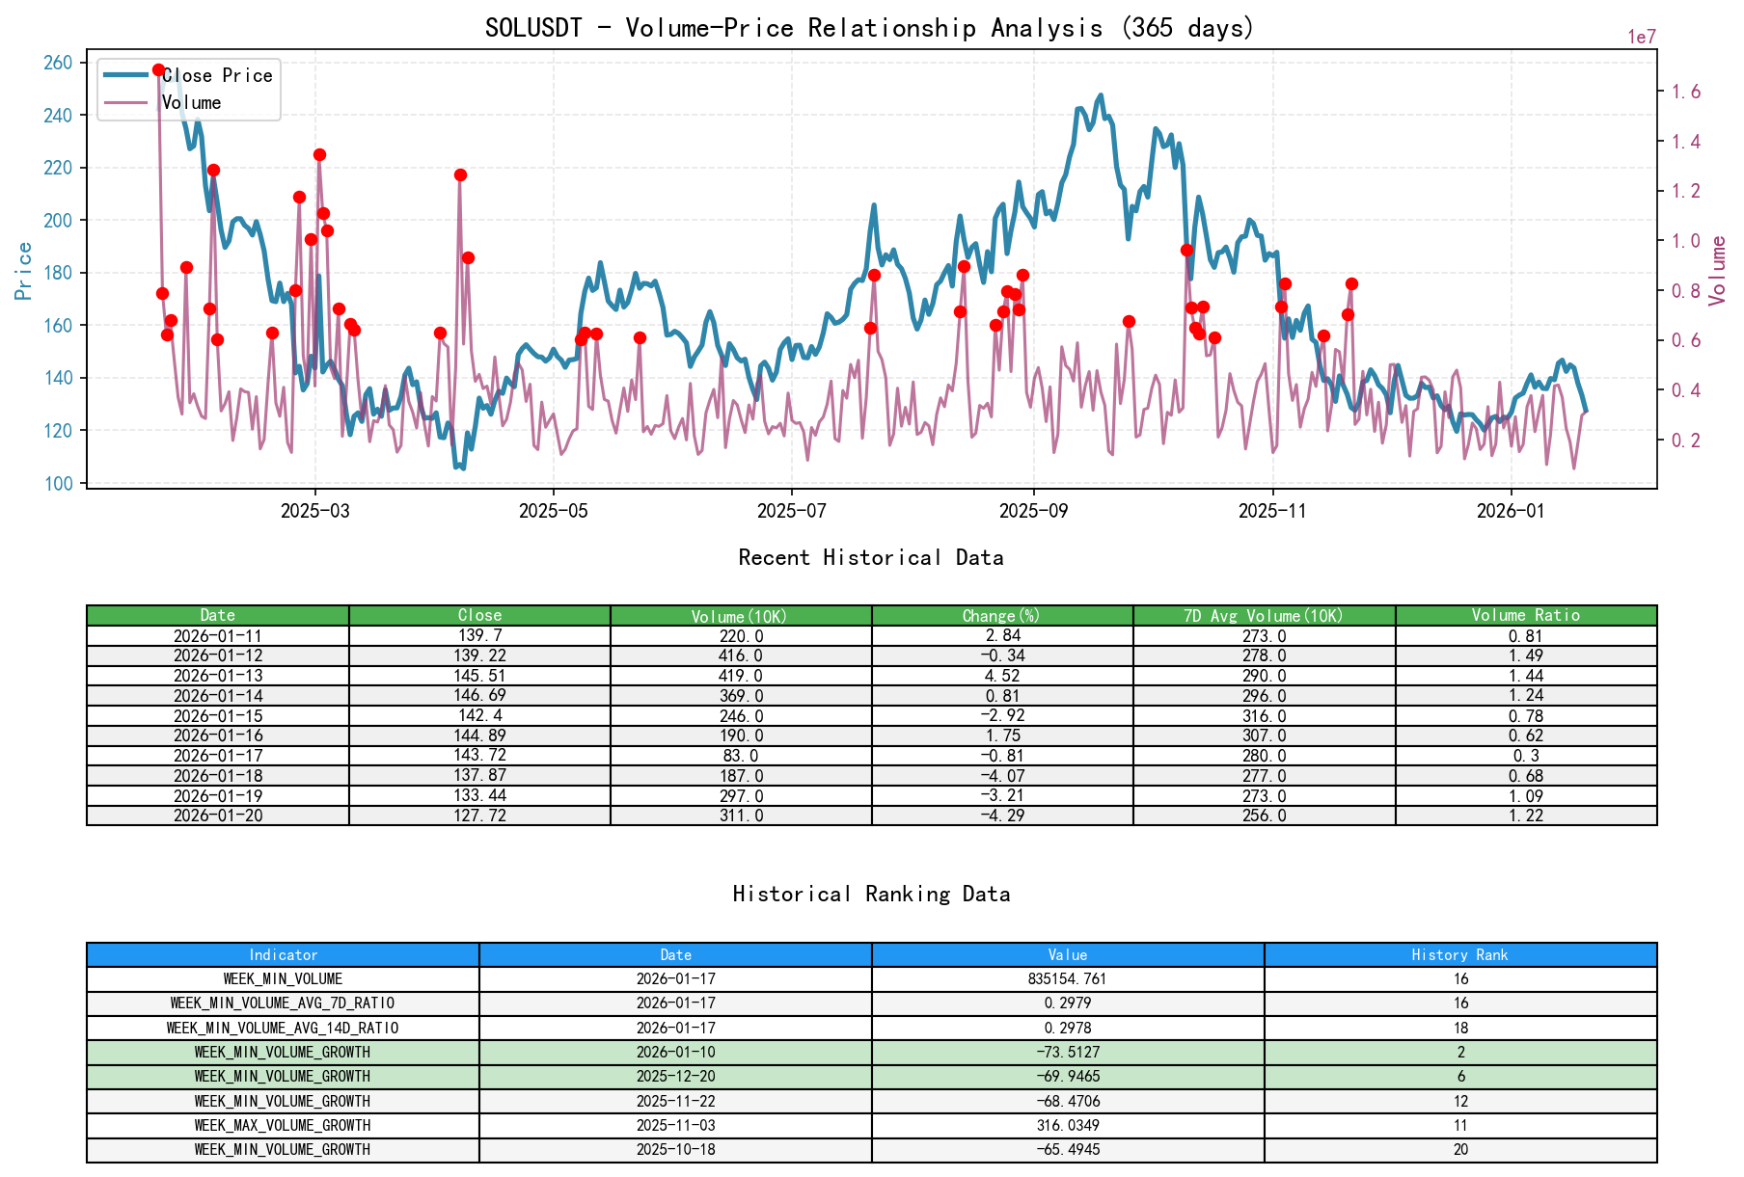1744x1177 pixels.
Task: Click the red volume spike marker near 2025-04
Action: pos(461,174)
